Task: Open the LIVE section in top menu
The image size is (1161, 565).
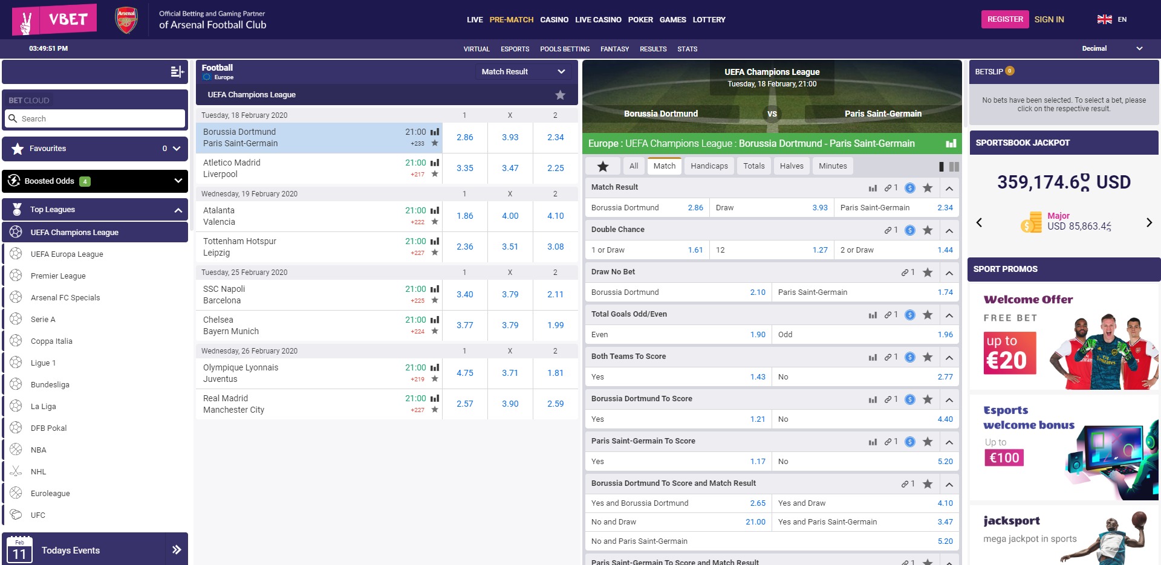Action: click(475, 20)
